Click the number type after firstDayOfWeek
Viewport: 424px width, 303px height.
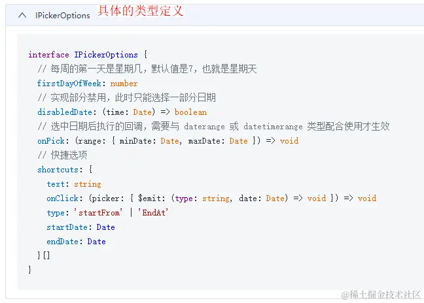click(x=124, y=84)
